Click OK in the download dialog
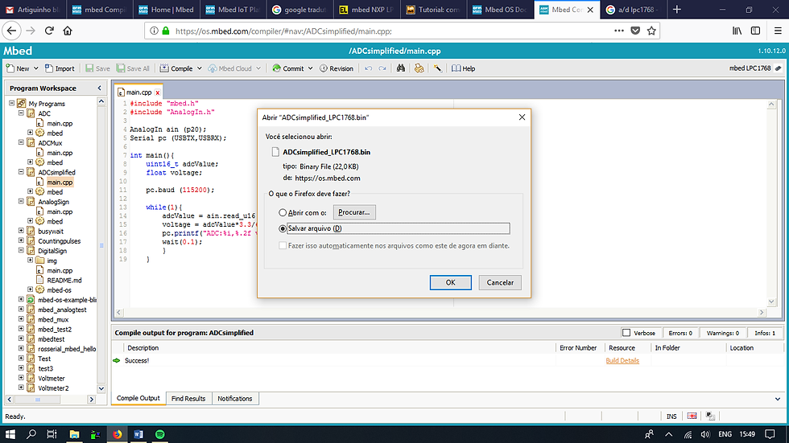Image resolution: width=789 pixels, height=443 pixels. point(450,282)
